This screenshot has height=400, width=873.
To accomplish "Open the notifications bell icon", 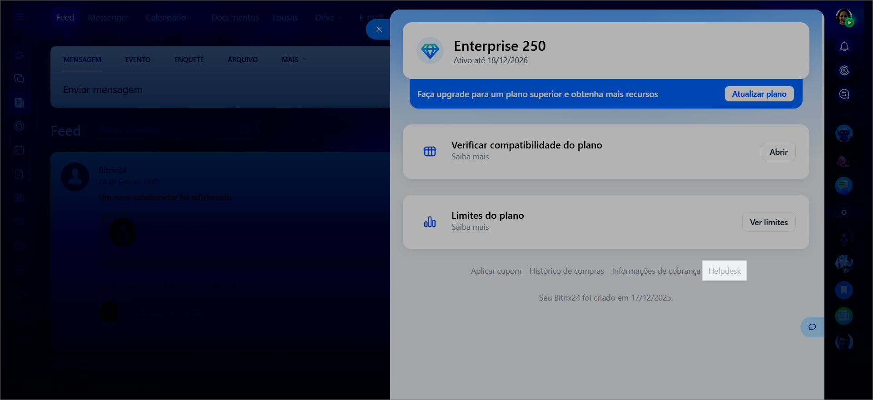I will click(x=844, y=47).
